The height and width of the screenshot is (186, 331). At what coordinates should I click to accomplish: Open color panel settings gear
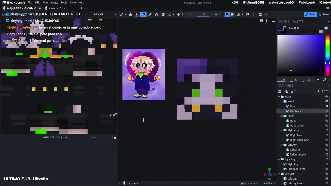click(x=326, y=28)
